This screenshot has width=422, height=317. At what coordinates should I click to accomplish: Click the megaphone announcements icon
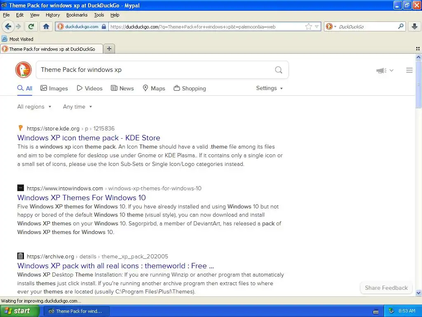[381, 70]
